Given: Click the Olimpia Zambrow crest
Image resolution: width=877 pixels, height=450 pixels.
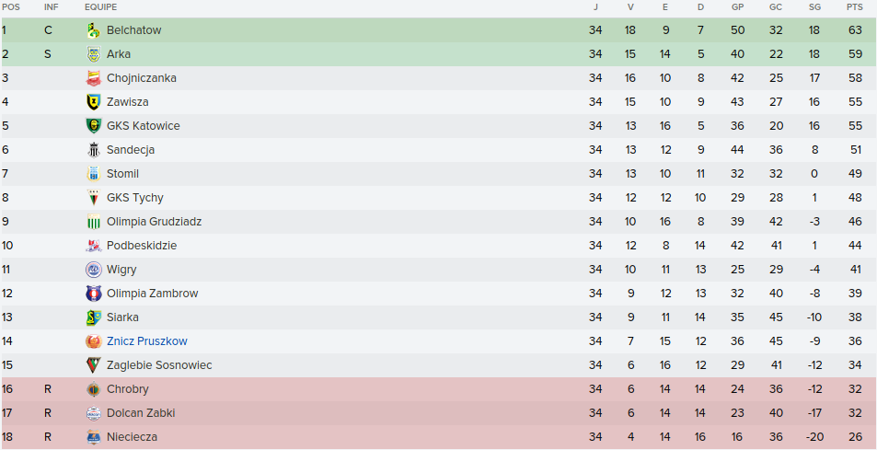Looking at the screenshot, I should click(x=93, y=294).
